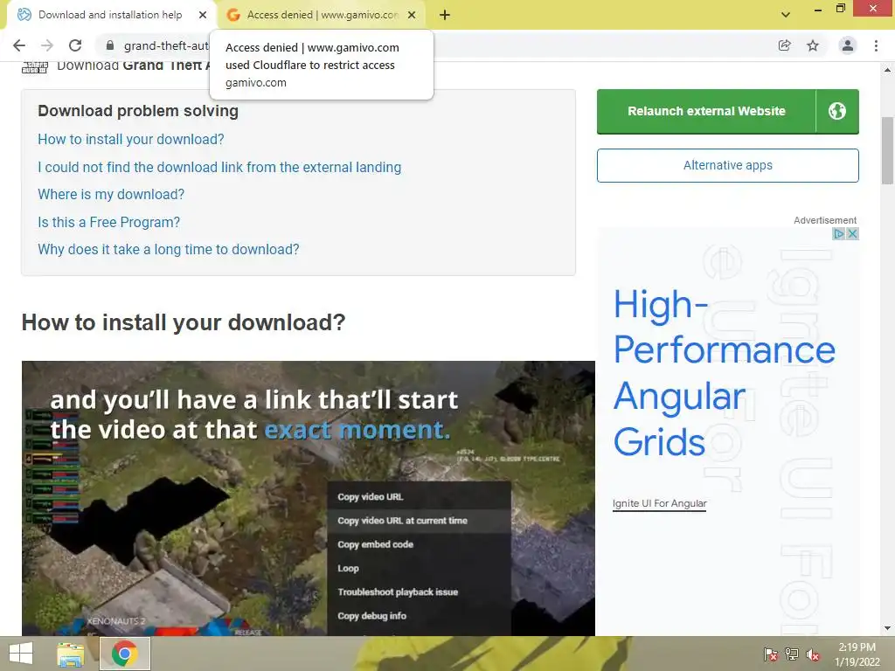Click the Download problem solving heading
895x671 pixels.
click(138, 111)
